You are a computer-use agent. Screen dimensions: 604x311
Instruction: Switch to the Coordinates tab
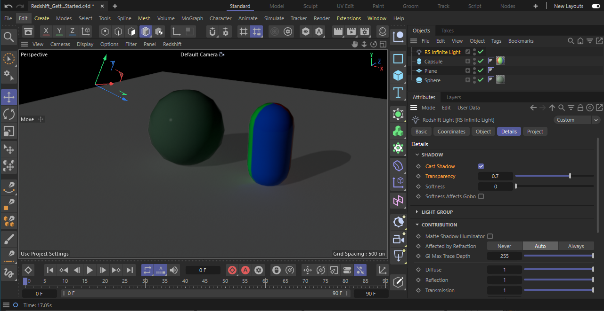[x=451, y=132]
